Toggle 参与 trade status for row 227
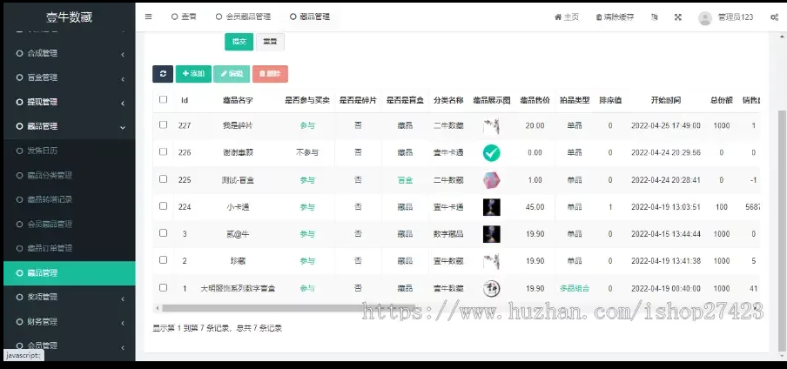The width and height of the screenshot is (787, 369). [307, 126]
